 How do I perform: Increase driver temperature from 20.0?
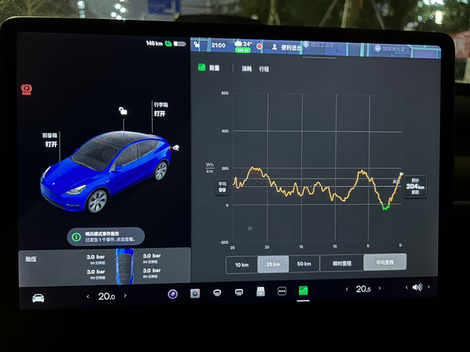click(125, 296)
